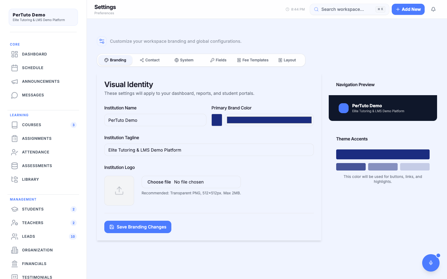
Task: Open the Layout settings tab
Action: [x=287, y=60]
